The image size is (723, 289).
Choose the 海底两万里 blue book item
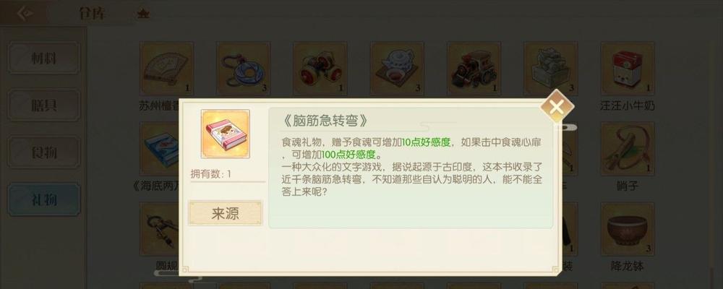click(159, 148)
